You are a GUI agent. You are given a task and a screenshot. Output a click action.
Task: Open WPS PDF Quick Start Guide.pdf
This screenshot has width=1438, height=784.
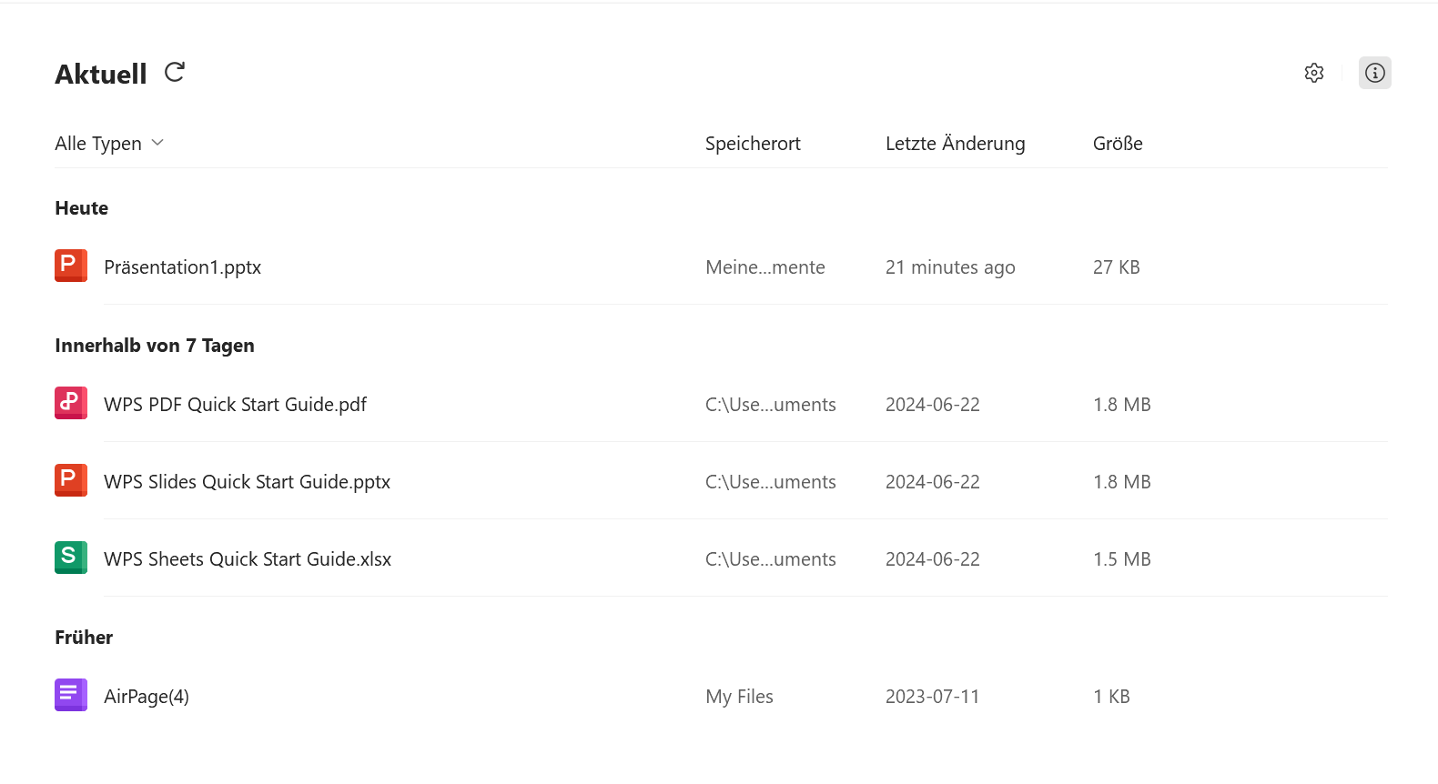pos(235,405)
